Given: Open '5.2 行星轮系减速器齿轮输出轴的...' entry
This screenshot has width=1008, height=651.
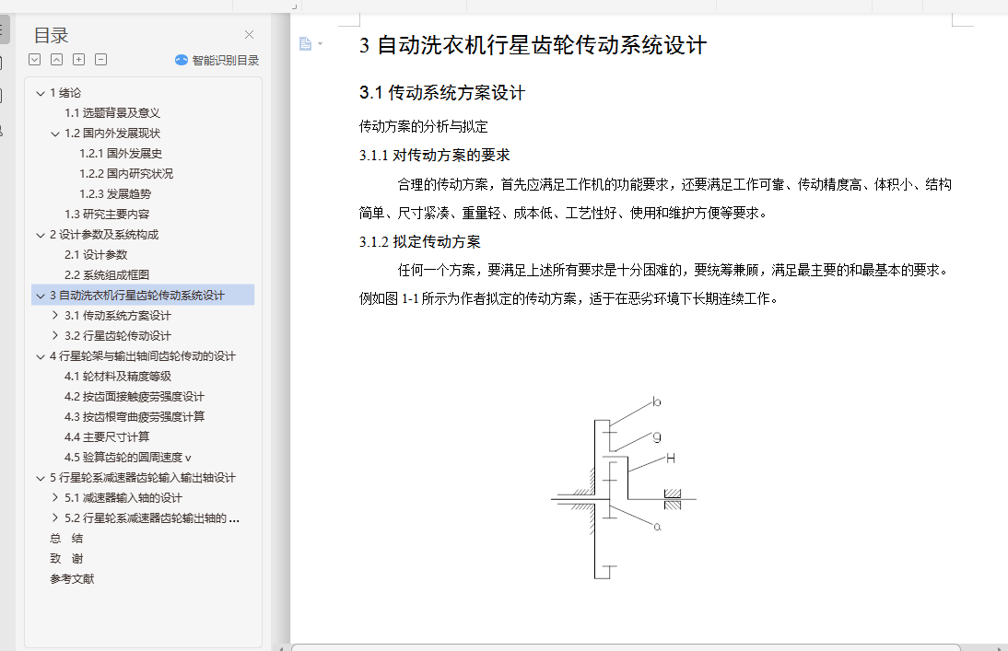Looking at the screenshot, I should [x=152, y=518].
